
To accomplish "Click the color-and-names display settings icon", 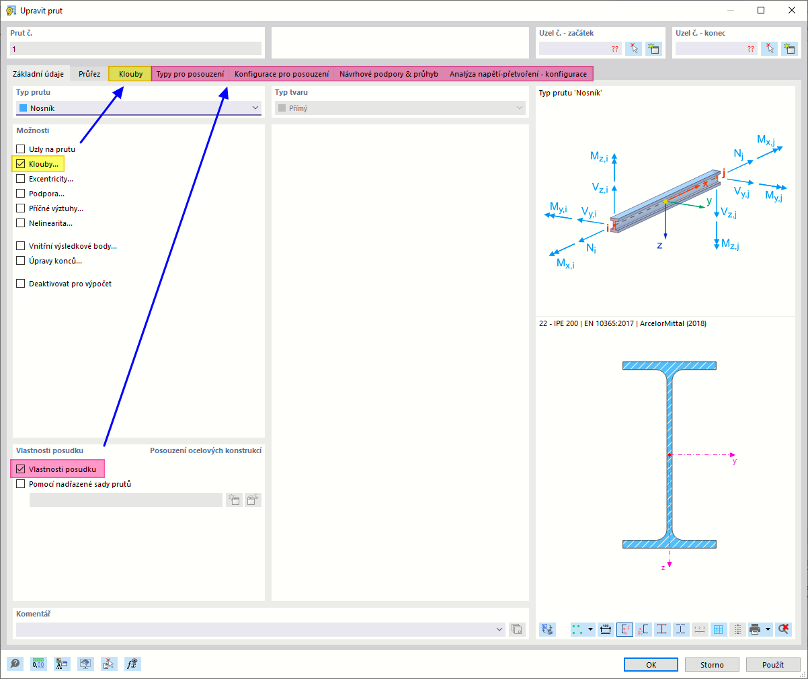I will click(x=62, y=664).
